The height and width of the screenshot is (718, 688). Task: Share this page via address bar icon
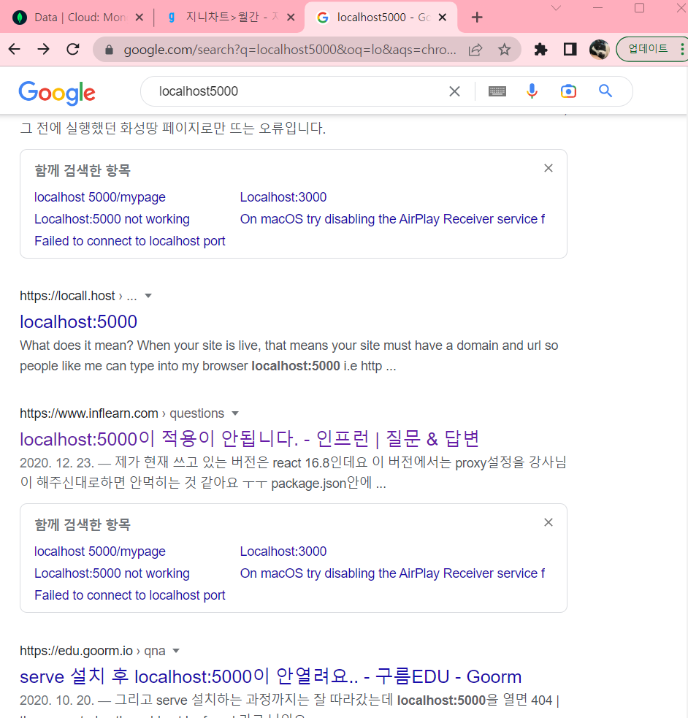coord(475,50)
